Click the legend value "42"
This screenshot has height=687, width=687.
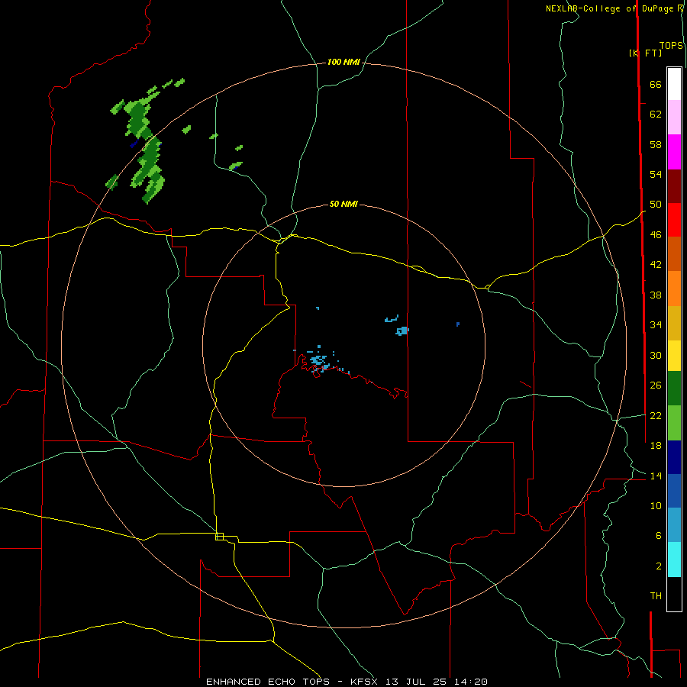[656, 265]
